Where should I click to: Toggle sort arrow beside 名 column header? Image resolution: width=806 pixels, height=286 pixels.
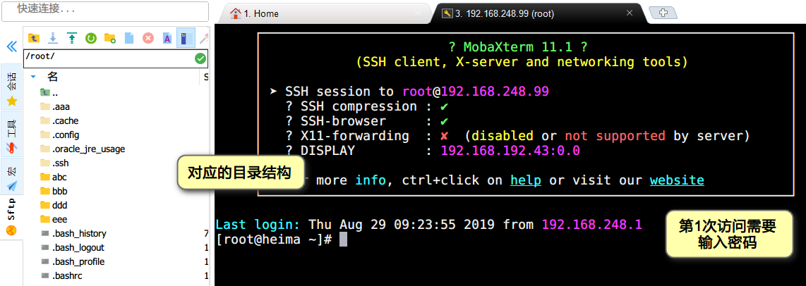point(33,77)
